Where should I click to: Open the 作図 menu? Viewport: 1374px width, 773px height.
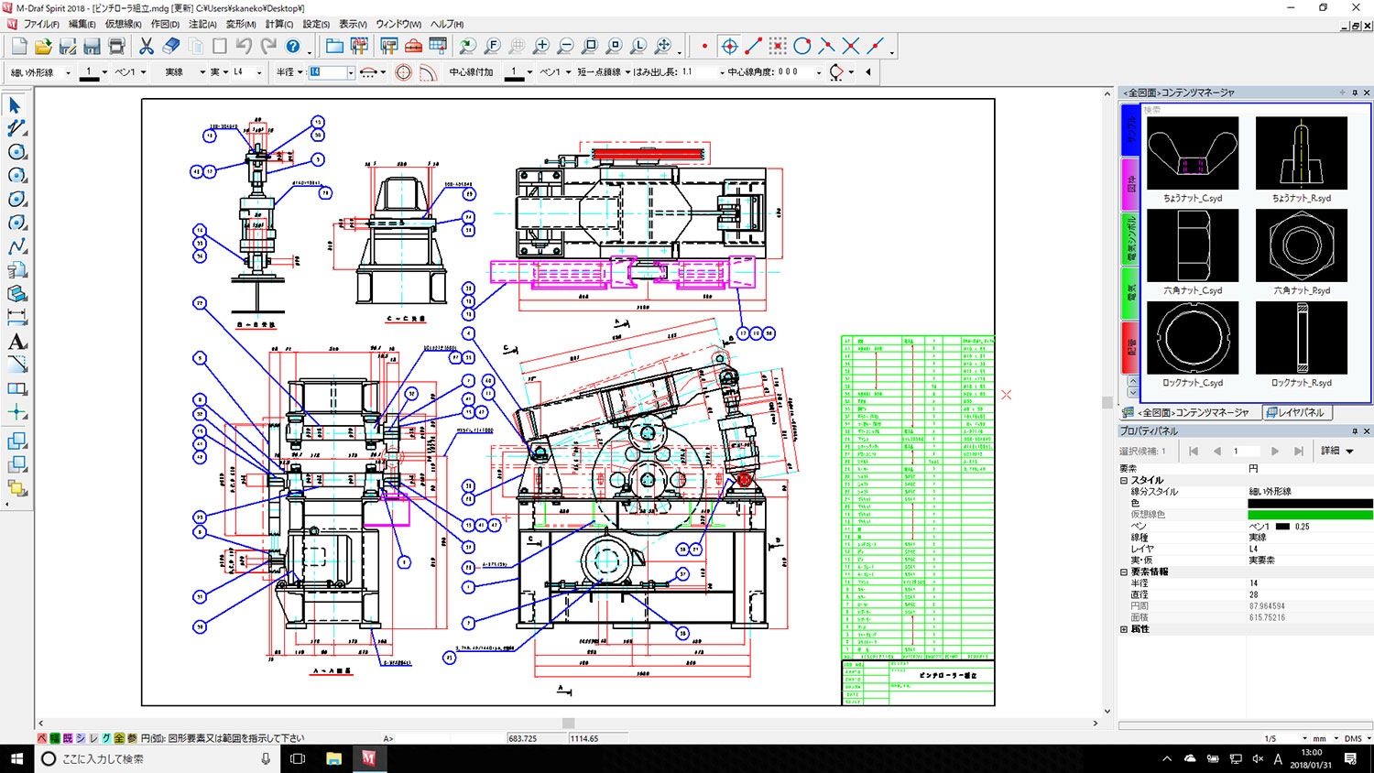coord(165,24)
